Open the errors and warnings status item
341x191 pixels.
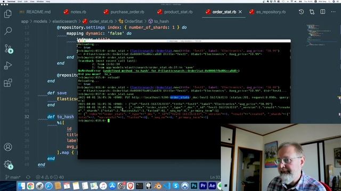[50, 177]
